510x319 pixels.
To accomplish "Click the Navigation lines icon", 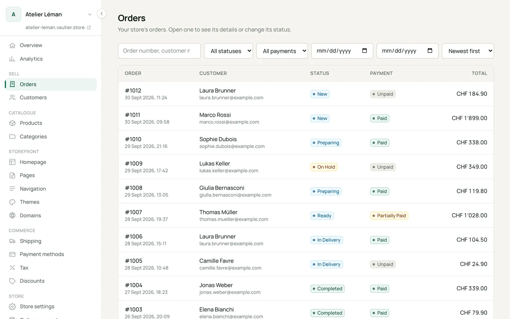I will pyautogui.click(x=12, y=189).
